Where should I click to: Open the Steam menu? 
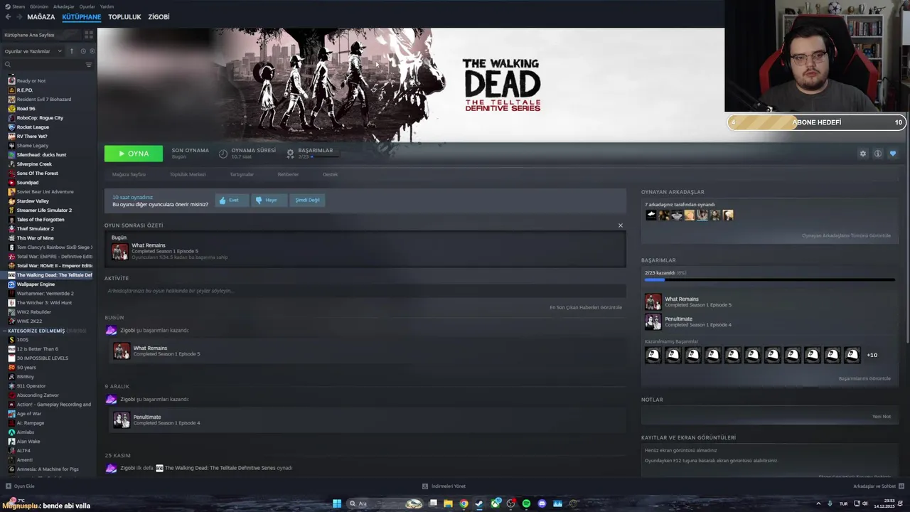tap(16, 6)
